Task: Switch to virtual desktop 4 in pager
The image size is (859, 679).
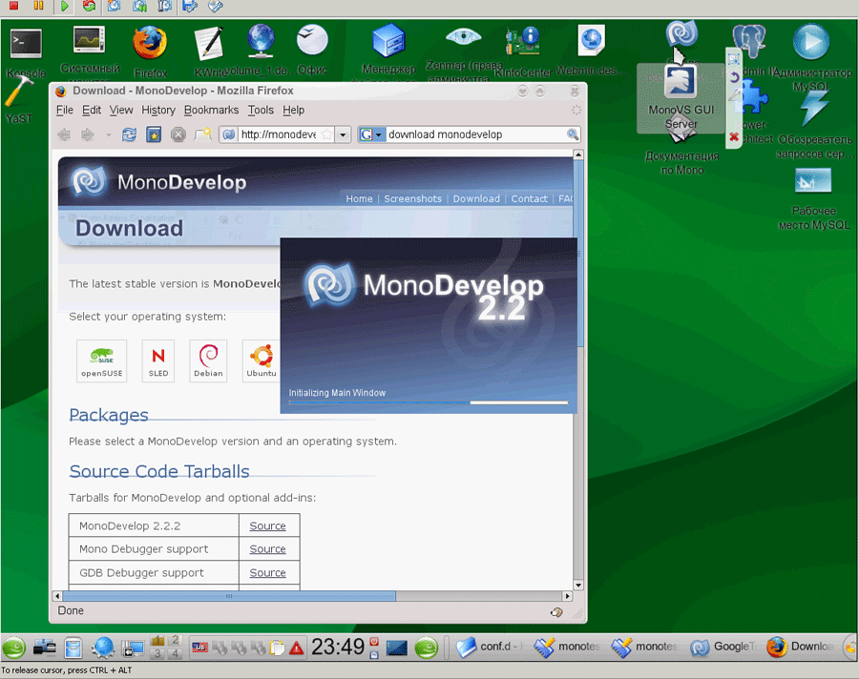Action: (x=176, y=653)
